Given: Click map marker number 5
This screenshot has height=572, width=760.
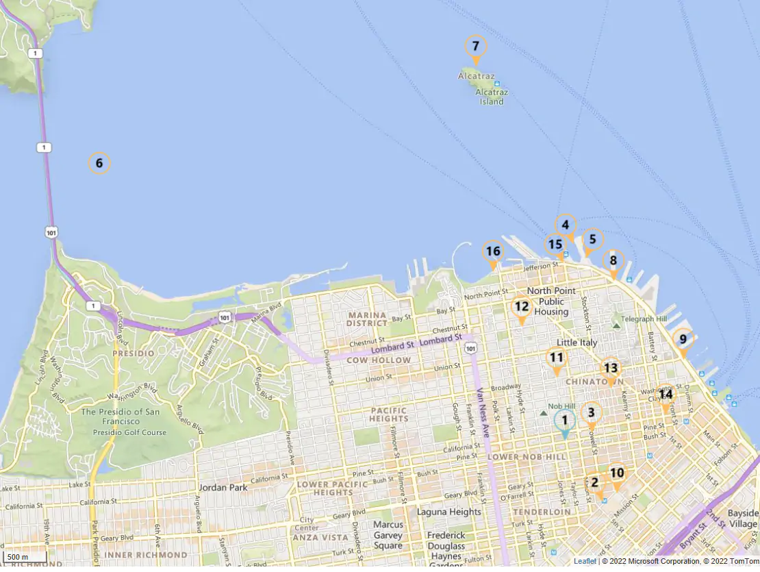Looking at the screenshot, I should coord(593,240).
